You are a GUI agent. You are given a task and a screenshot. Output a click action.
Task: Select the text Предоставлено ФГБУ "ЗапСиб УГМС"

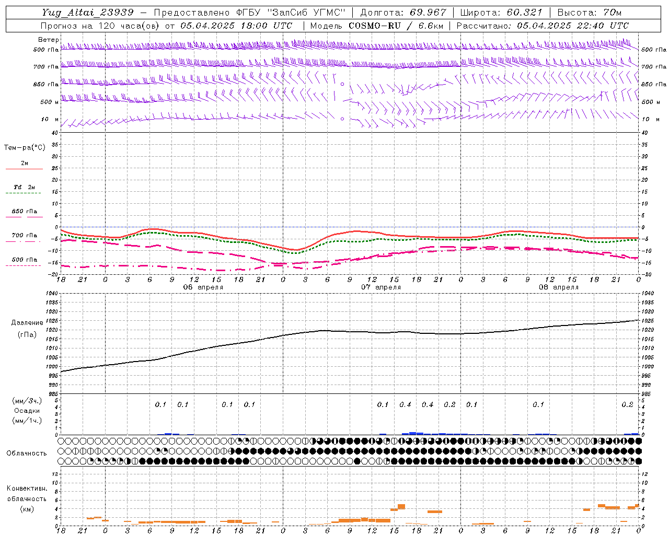pyautogui.click(x=250, y=13)
